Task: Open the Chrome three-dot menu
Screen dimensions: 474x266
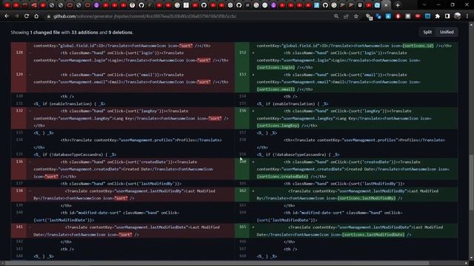Action: tap(467, 16)
